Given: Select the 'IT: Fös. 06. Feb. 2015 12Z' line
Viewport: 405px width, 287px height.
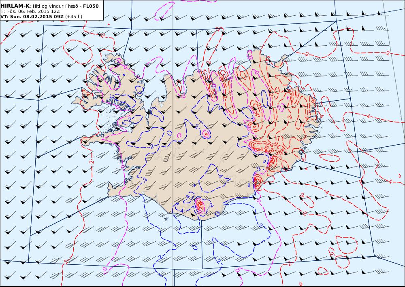Looking at the screenshot, I should tap(30, 11).
